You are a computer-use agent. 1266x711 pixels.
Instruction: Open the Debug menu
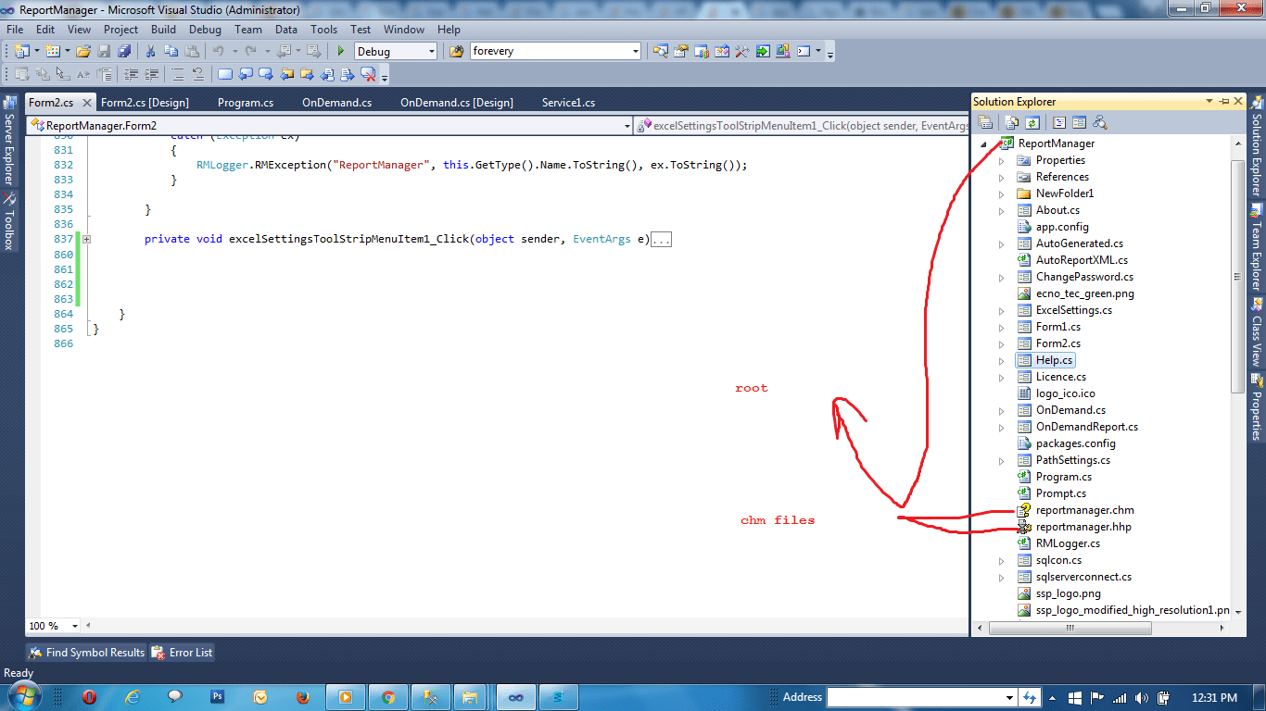click(205, 29)
